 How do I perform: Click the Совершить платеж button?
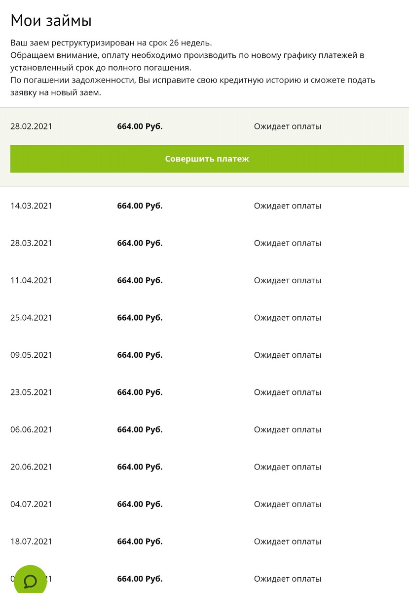click(207, 159)
